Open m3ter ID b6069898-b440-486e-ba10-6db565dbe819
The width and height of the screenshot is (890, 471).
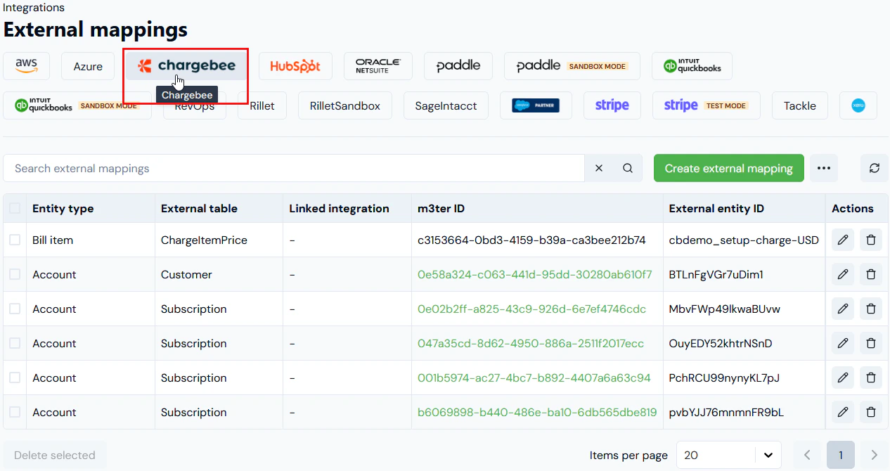[x=537, y=412]
